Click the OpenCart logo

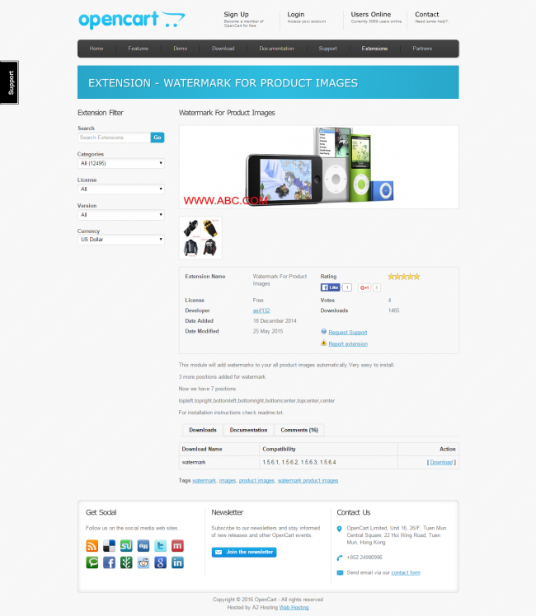pos(132,20)
